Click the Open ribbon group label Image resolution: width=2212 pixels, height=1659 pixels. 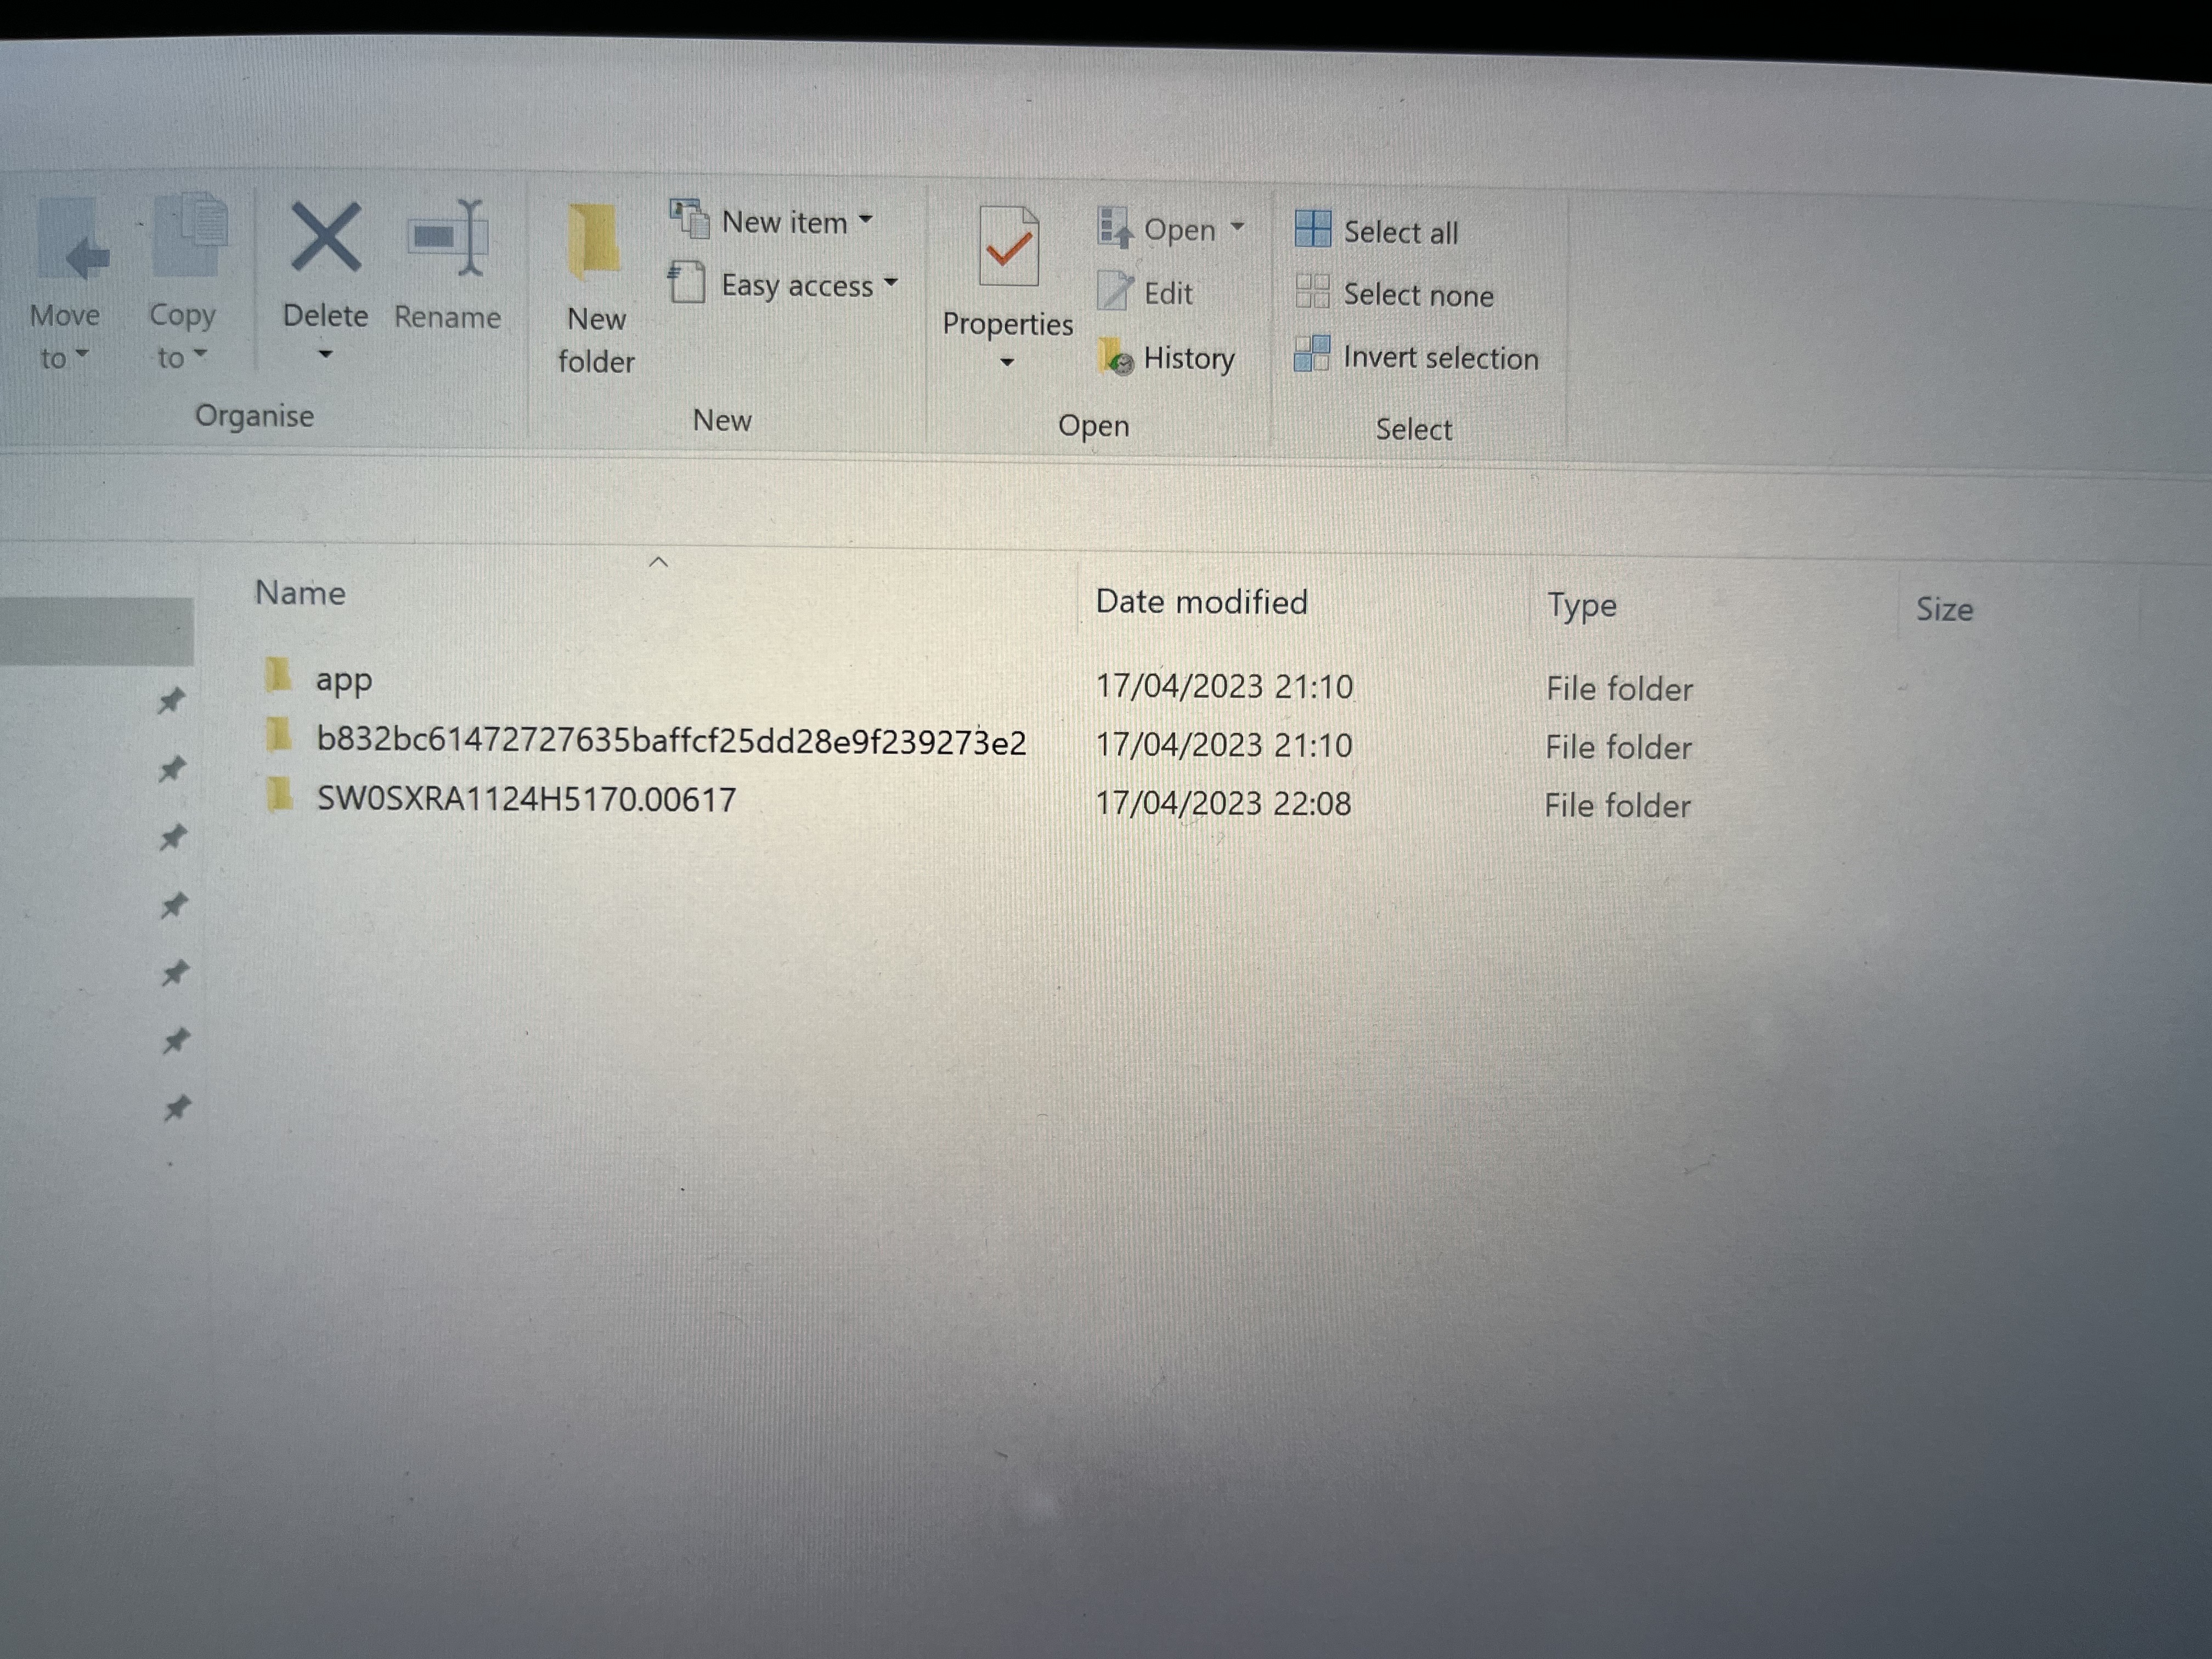pos(1094,425)
